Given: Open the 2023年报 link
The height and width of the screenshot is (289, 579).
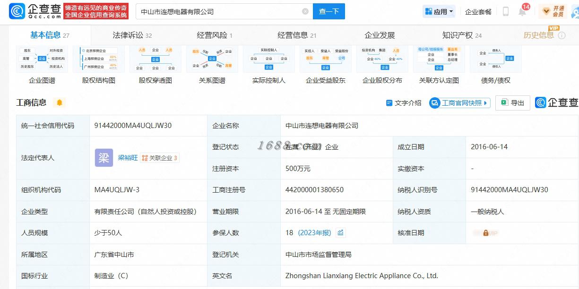Looking at the screenshot, I should 314,233.
